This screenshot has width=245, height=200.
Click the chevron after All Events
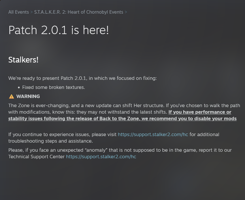click(31, 12)
